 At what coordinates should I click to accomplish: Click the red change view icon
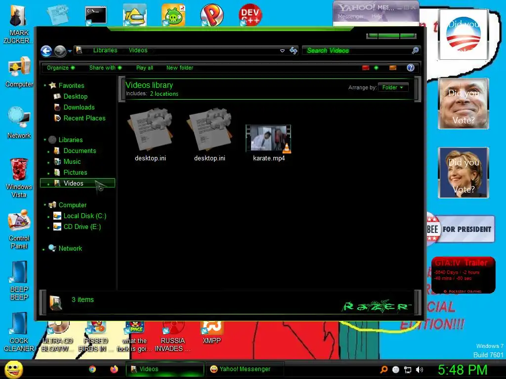366,68
